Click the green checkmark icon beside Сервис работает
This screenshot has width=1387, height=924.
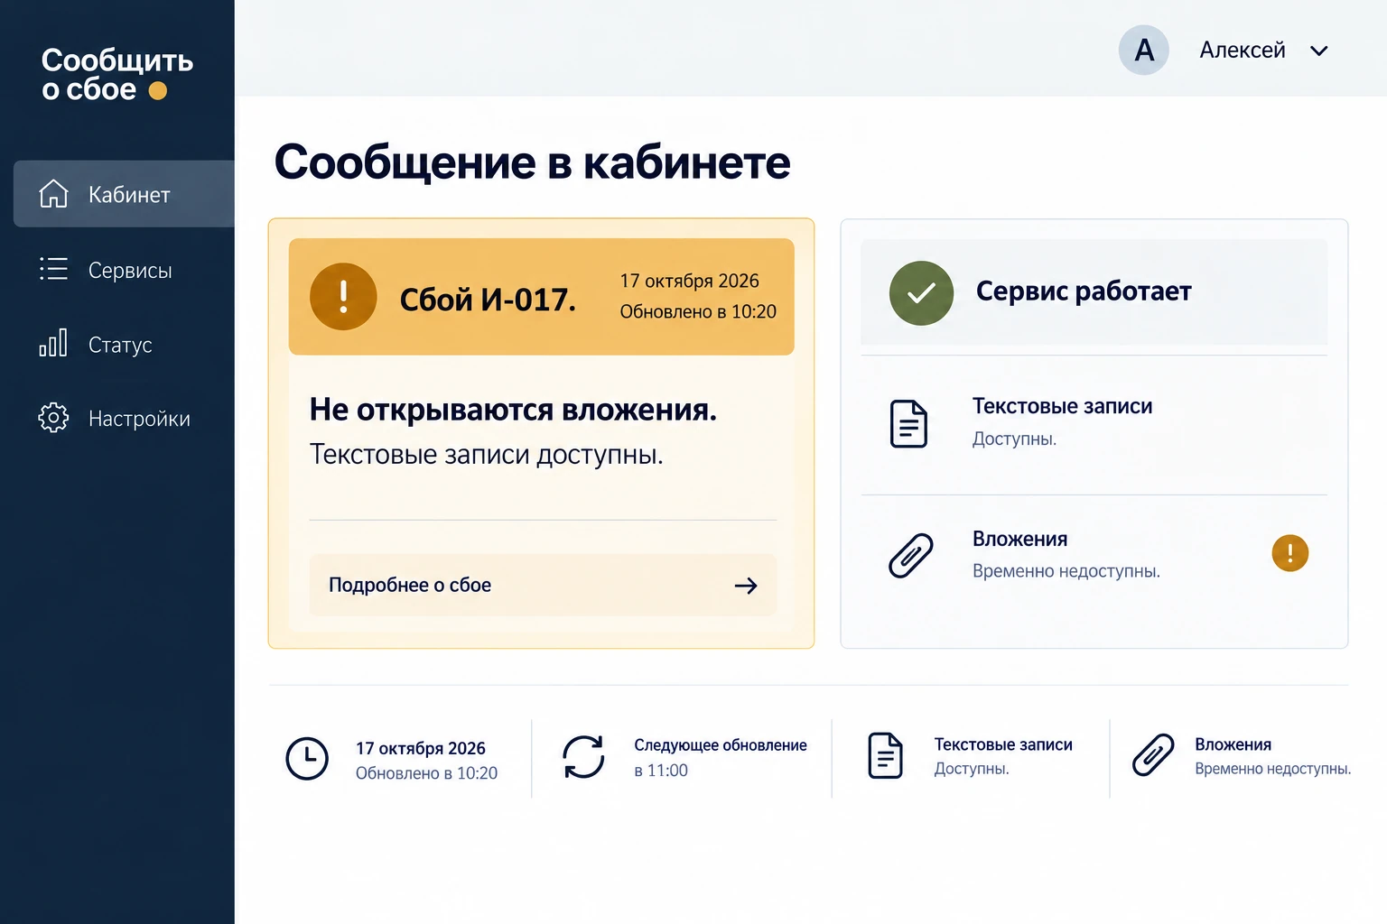[x=921, y=293]
